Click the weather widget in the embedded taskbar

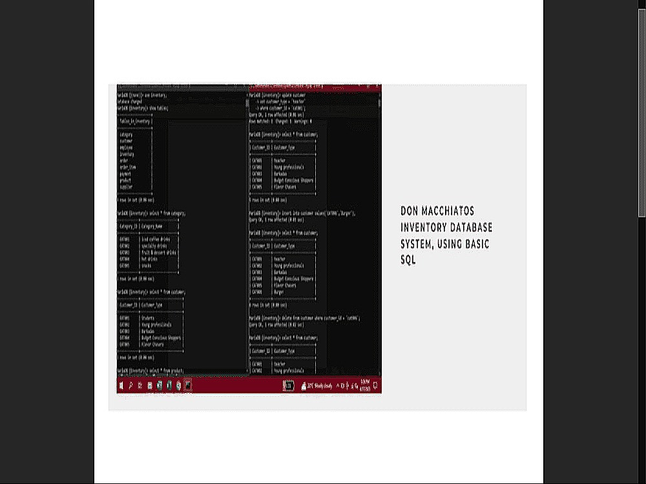[317, 386]
